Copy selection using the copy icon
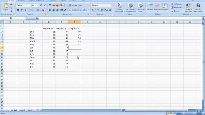The image size is (205, 115). click(11, 8)
